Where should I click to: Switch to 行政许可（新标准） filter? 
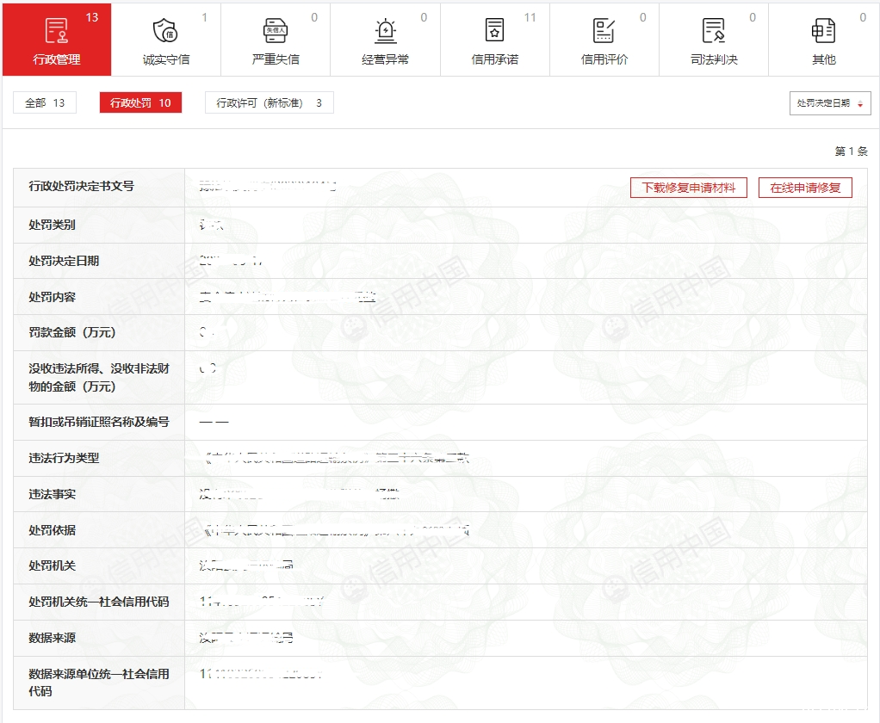click(269, 103)
